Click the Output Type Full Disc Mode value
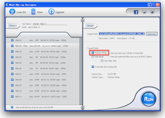Image resolution: width=165 pixels, height=118 pixels. (114, 77)
